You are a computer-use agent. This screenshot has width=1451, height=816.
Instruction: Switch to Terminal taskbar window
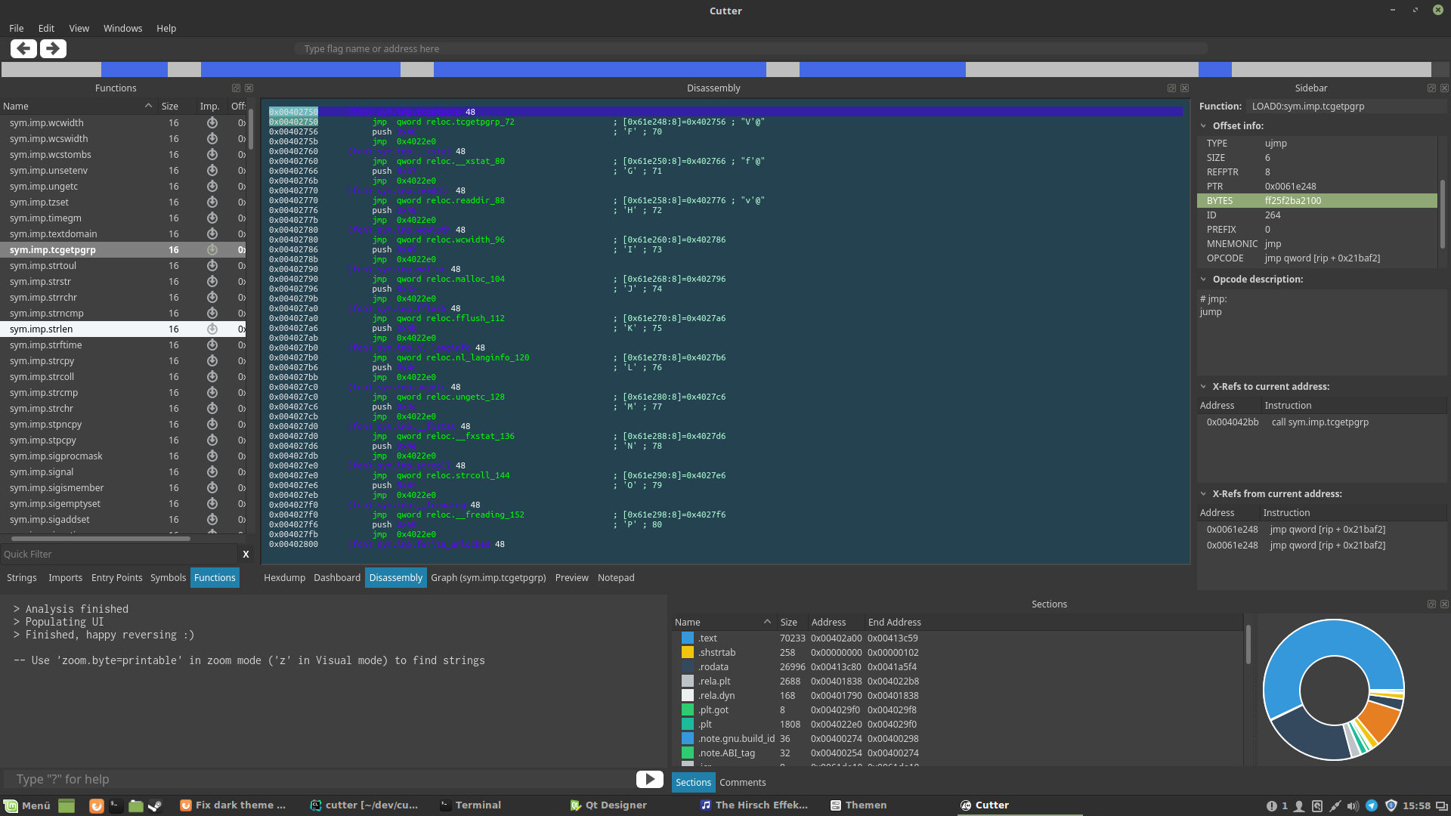(x=472, y=805)
